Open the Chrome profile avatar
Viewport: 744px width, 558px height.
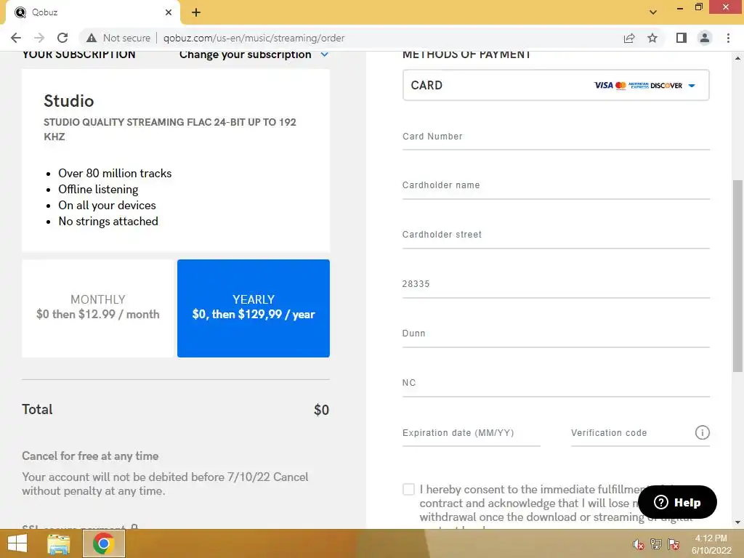click(705, 38)
